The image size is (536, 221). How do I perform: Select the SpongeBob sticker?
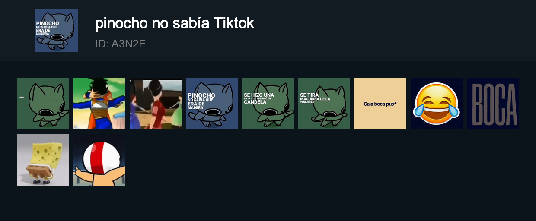point(43,160)
